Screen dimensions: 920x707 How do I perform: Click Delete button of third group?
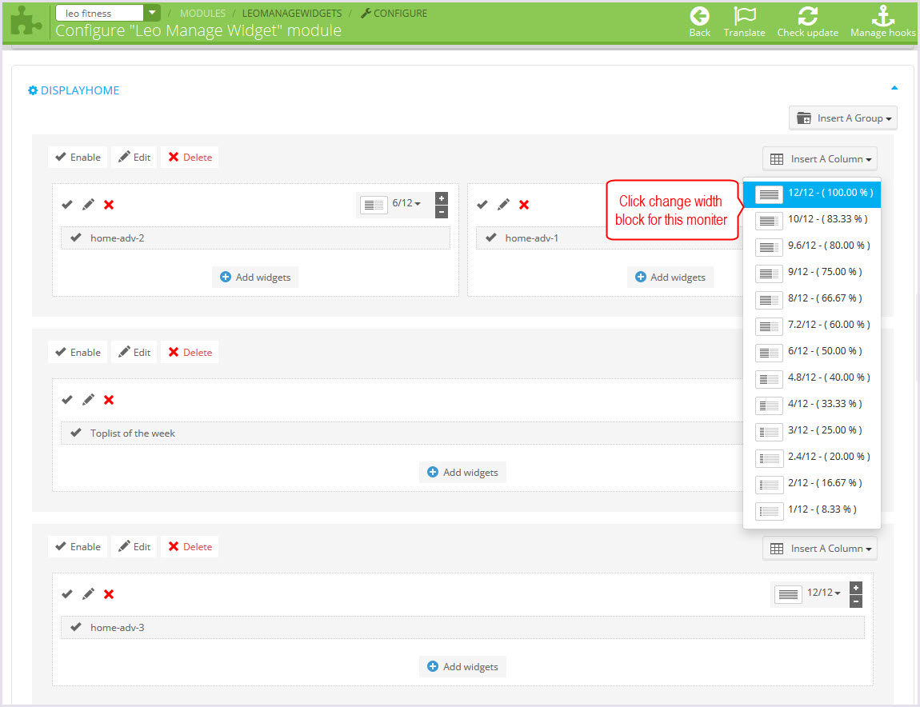(190, 546)
